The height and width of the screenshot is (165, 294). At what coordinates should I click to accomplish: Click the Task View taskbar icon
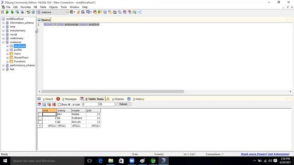(90, 161)
